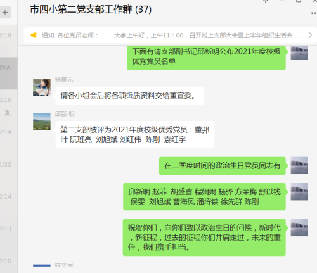Click the avatar beside the 祝贺你们 message
Screen dimensions: 317x273
[x=299, y=227]
